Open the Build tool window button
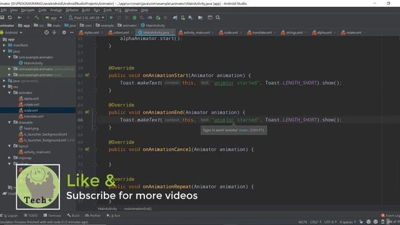 pos(73,216)
